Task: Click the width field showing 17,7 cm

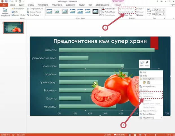Action: 159,14
